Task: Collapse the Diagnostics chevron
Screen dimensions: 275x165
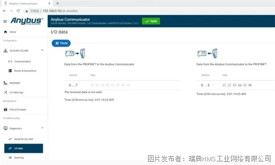Action: 42,128
